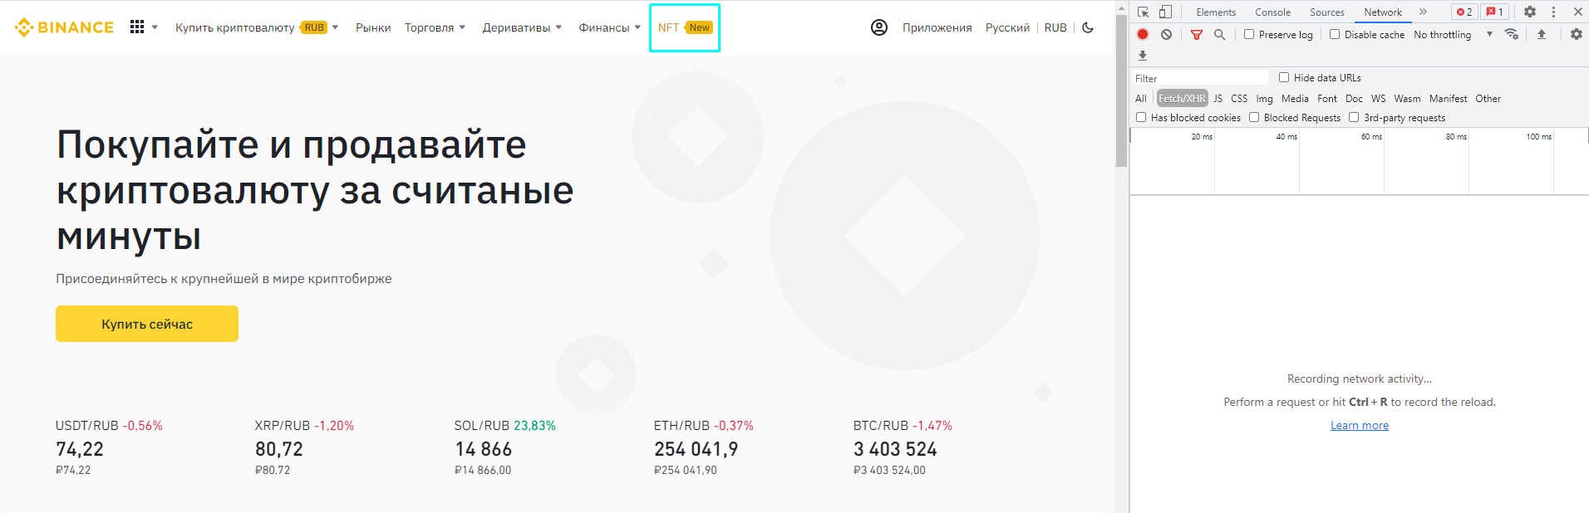The width and height of the screenshot is (1589, 513).
Task: Filter requests by Manifest type
Action: click(x=1448, y=98)
